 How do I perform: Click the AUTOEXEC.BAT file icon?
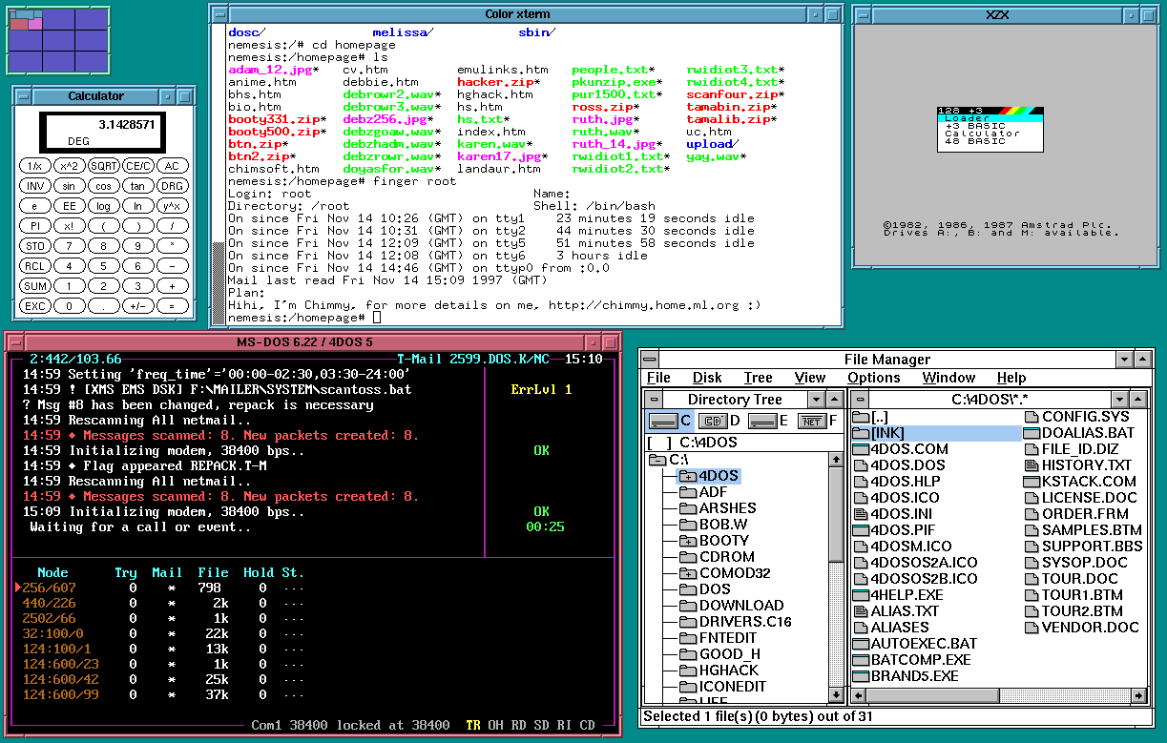click(x=860, y=644)
